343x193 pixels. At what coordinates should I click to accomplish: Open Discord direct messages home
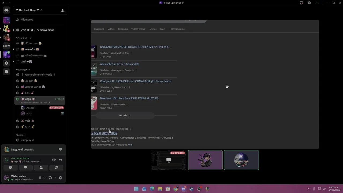6,10
